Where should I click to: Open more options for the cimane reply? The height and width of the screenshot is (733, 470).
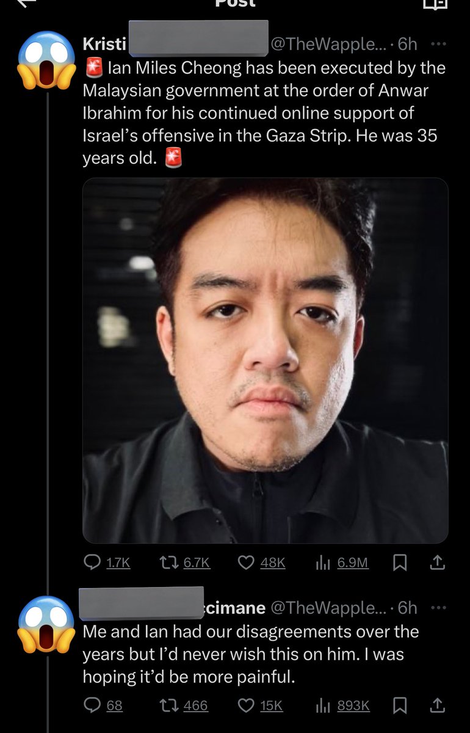[x=439, y=608]
